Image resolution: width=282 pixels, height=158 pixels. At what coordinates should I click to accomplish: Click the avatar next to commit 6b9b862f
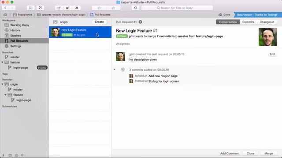coord(131,76)
